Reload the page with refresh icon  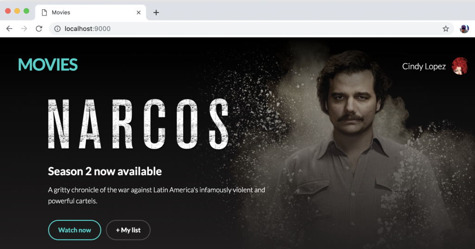(39, 29)
